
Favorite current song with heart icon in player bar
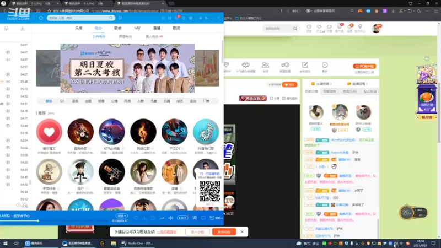136,218
